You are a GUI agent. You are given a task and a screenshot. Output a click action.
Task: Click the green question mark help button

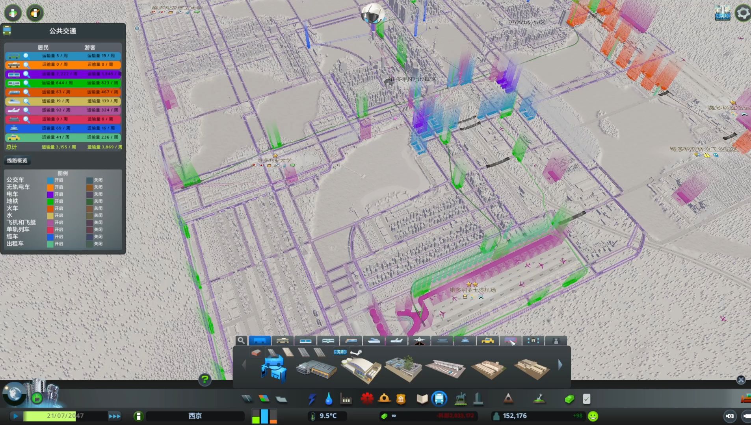205,380
